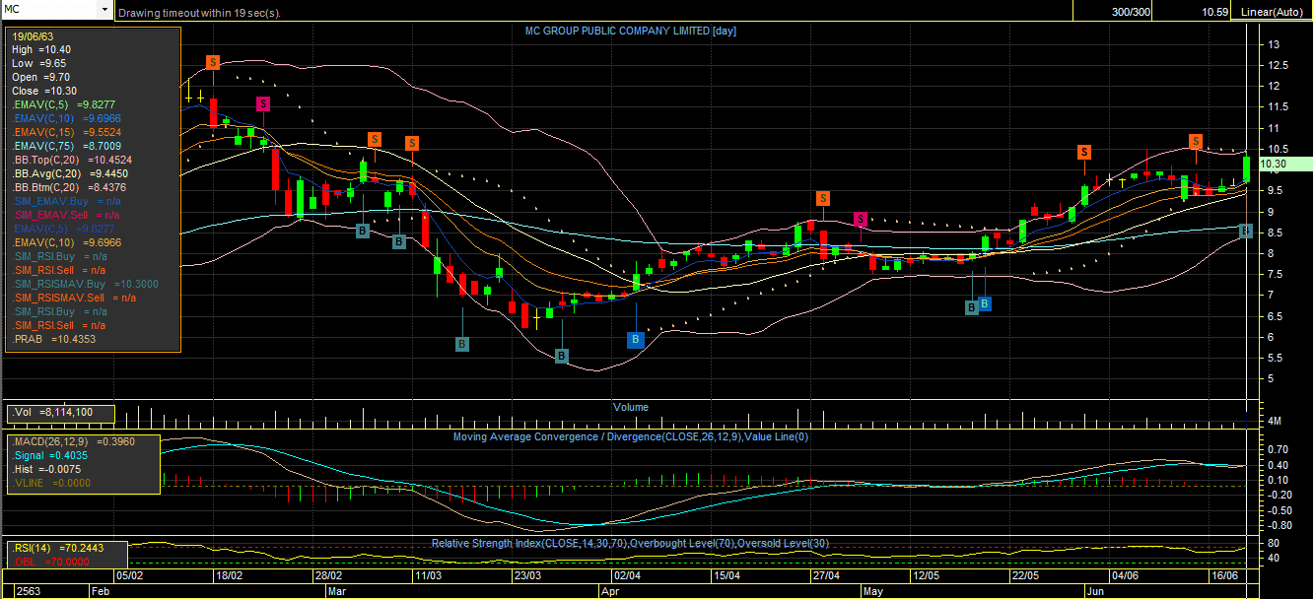Image resolution: width=1314 pixels, height=599 pixels.
Task: Click the 4M volume axis label
Action: coord(1274,422)
